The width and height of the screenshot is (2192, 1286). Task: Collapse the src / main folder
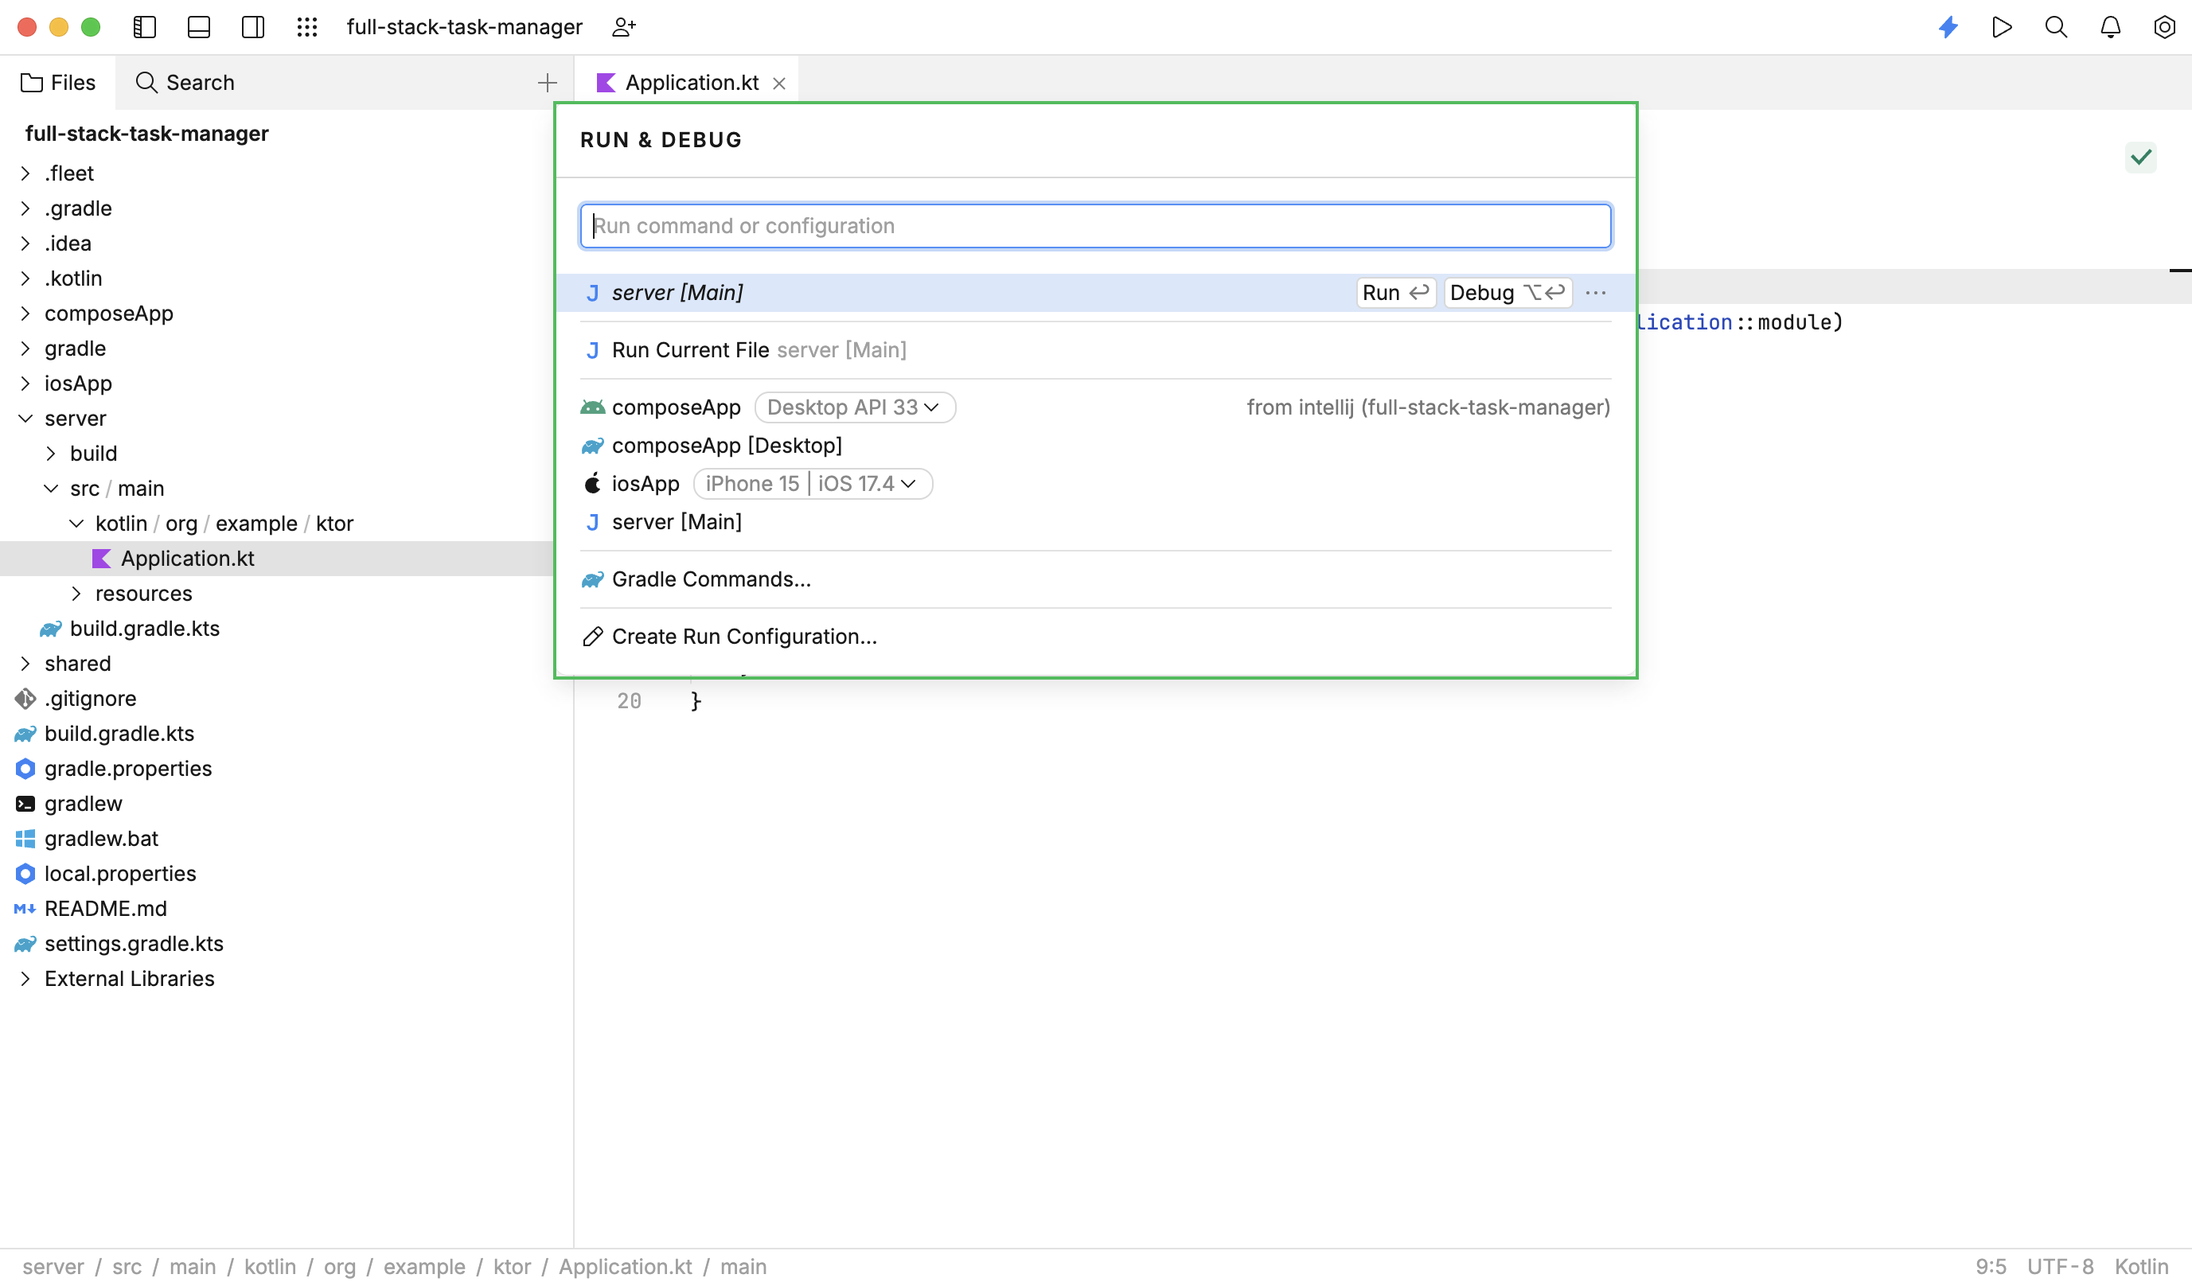pos(50,489)
